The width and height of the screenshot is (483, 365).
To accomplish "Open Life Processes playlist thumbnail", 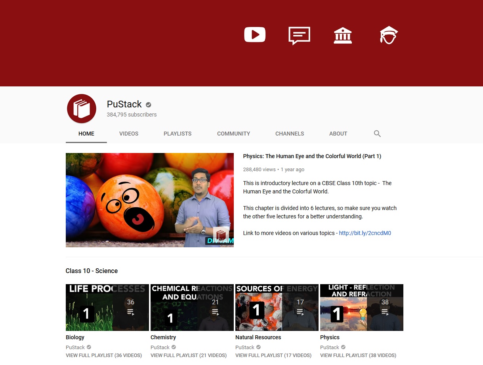I will (x=107, y=308).
